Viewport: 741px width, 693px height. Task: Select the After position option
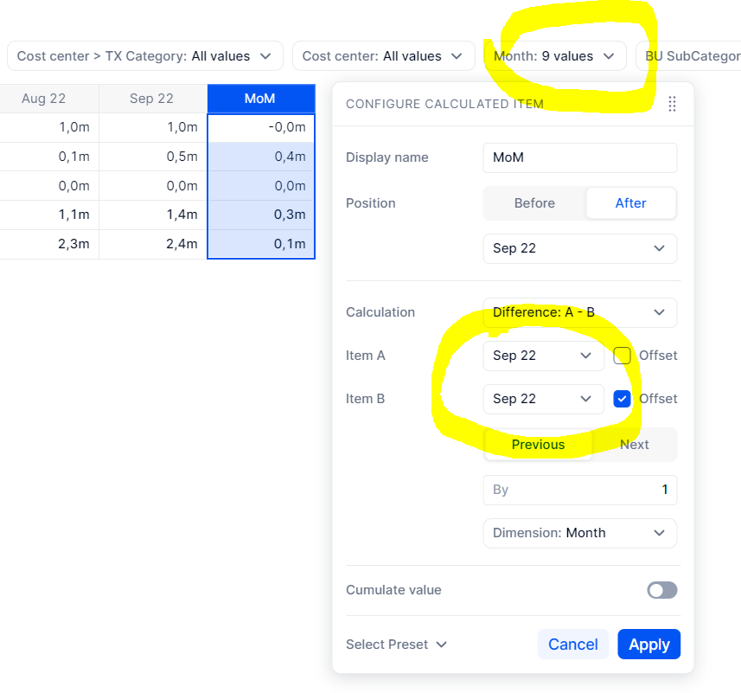click(x=630, y=203)
